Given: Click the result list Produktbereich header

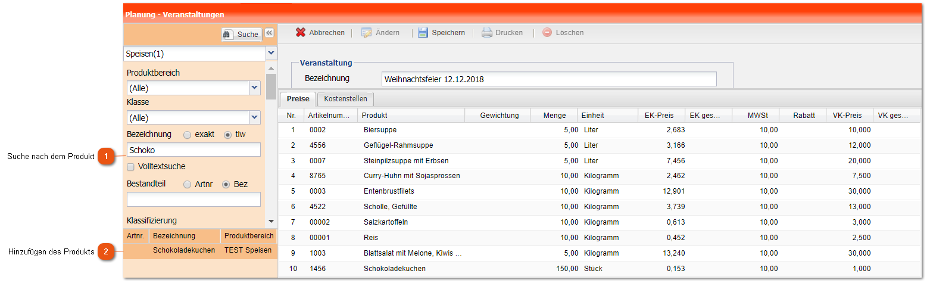Looking at the screenshot, I should [x=249, y=236].
